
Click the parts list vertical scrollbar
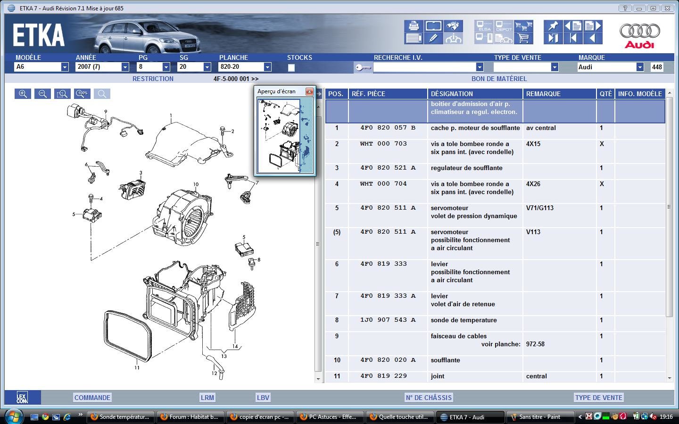pos(669,207)
